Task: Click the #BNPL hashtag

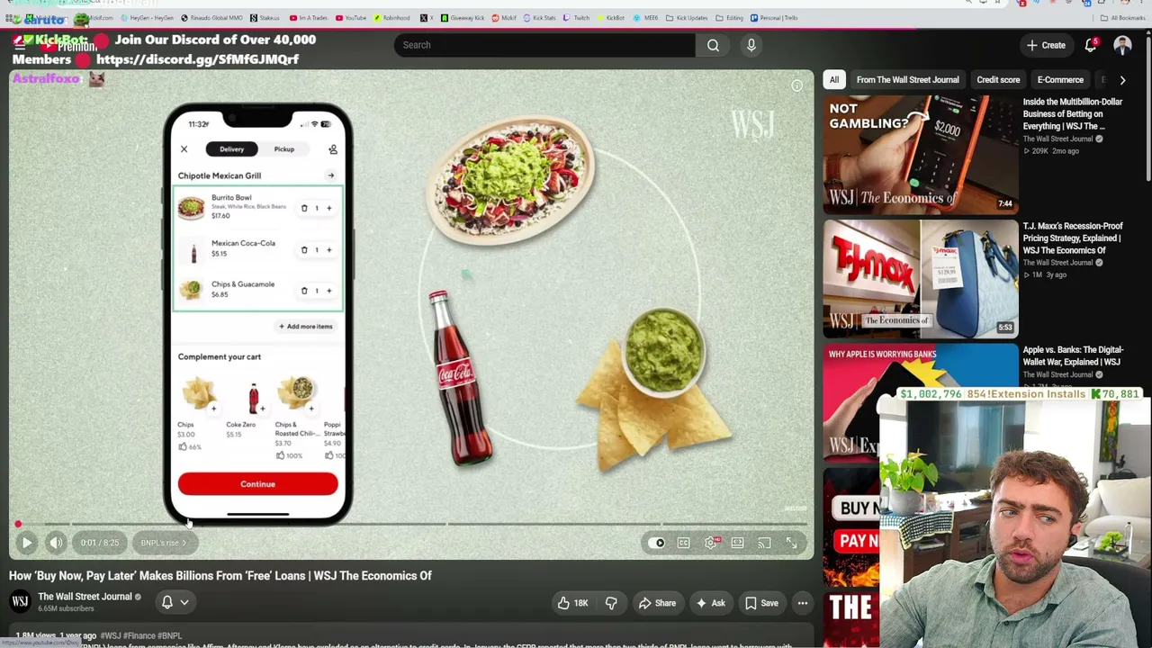Action: point(169,636)
